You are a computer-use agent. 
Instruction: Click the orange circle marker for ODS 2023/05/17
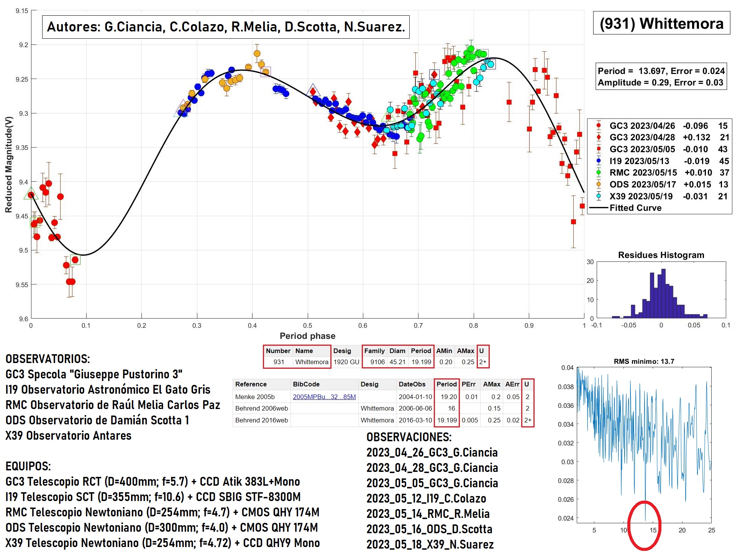click(599, 184)
